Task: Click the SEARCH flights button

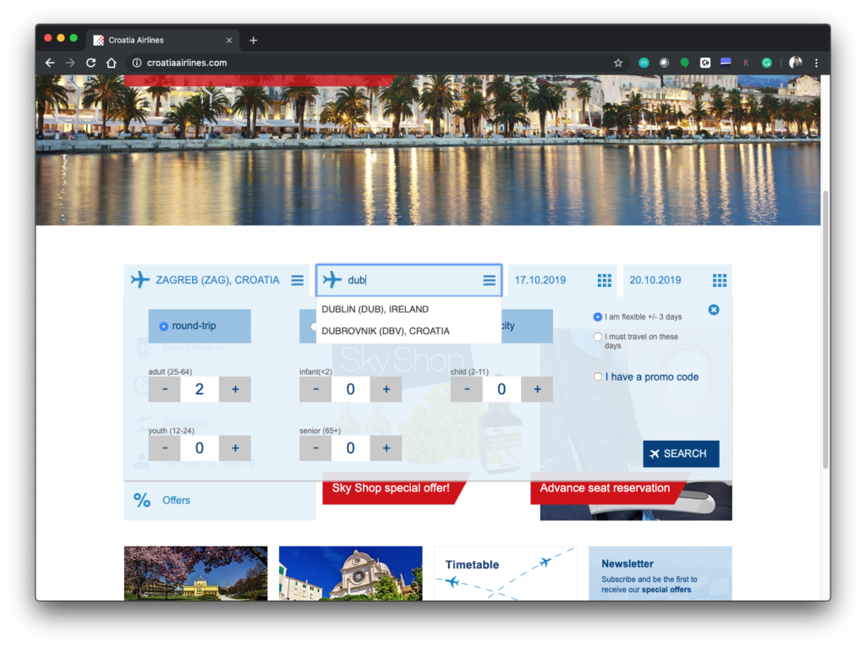Action: pos(681,453)
